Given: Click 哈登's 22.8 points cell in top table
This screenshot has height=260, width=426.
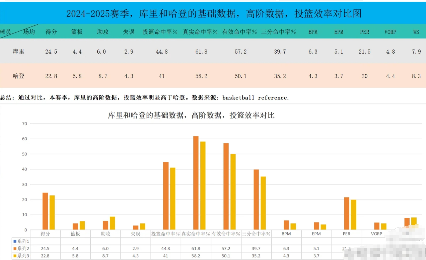Looking at the screenshot, I should tap(51, 76).
